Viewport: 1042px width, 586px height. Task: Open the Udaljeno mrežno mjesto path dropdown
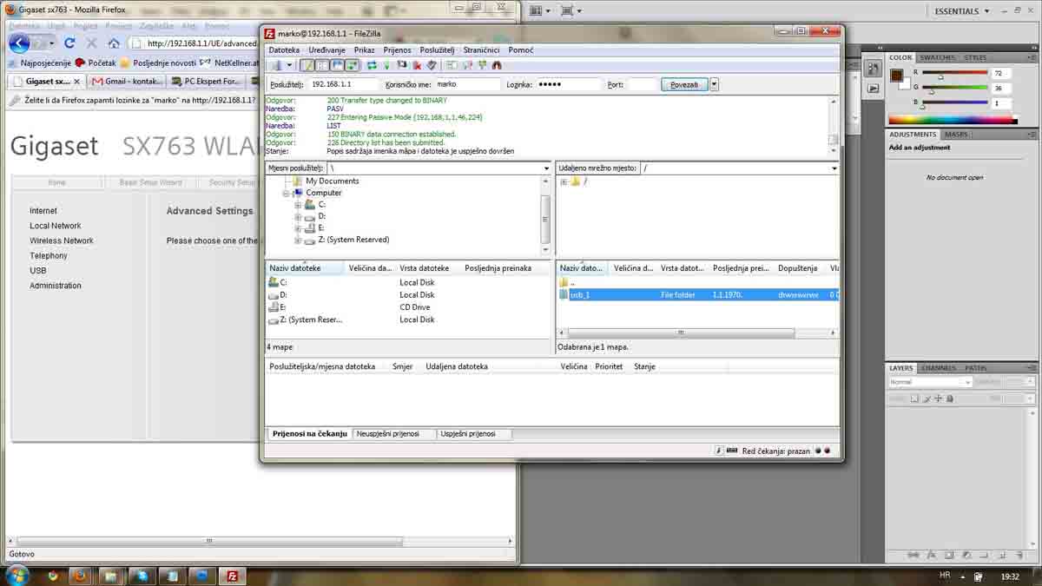[x=834, y=168]
